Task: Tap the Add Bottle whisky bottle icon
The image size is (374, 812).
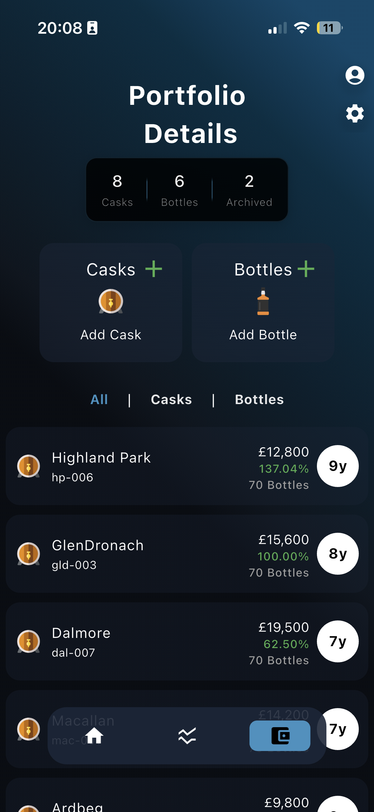Action: [263, 301]
